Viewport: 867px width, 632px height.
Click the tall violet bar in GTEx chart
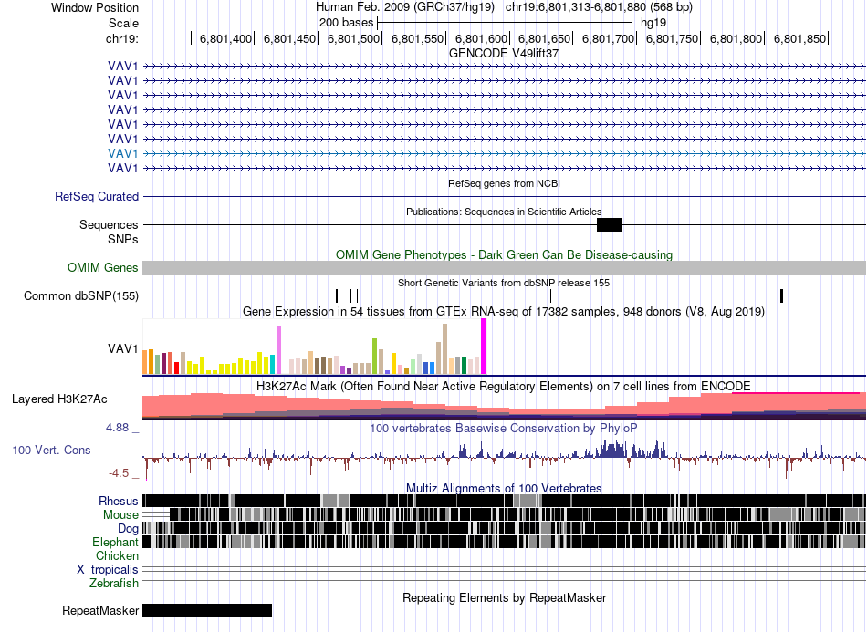click(278, 349)
